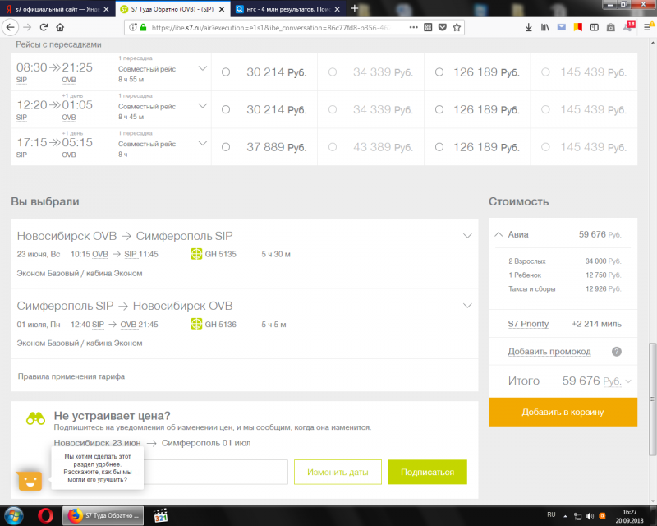Viewport: 657px width, 526px height.
Task: Click the promo code help question icon
Action: (617, 352)
